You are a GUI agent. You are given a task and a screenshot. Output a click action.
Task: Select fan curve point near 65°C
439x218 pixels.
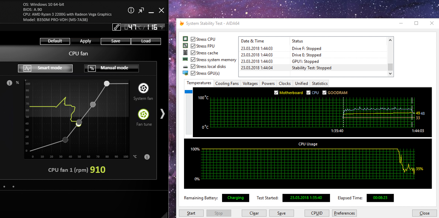93,104
